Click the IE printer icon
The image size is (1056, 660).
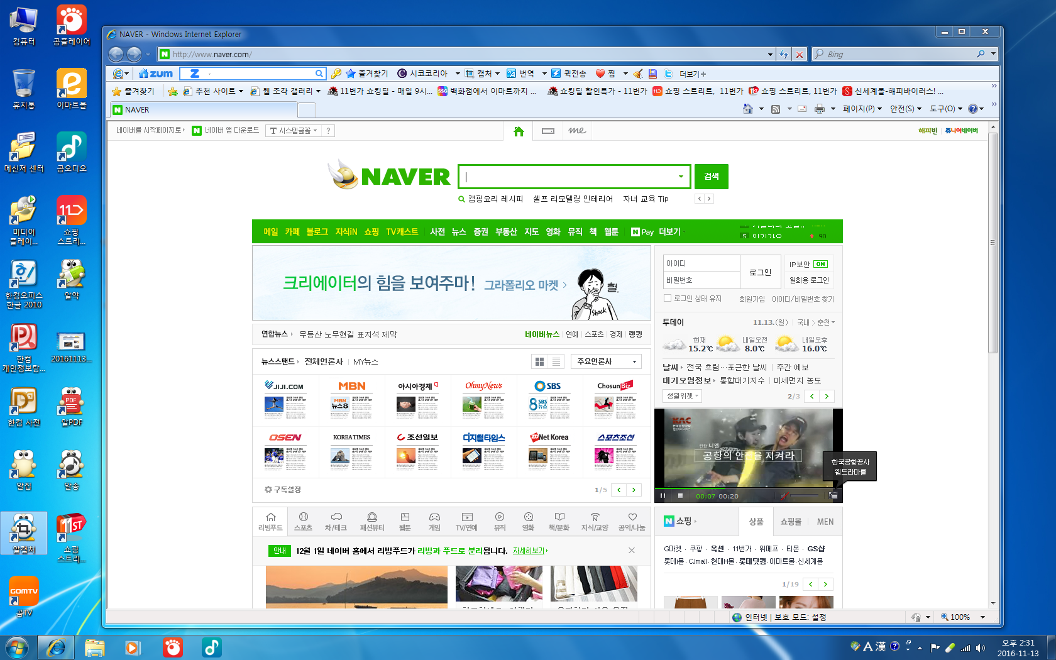tap(819, 109)
